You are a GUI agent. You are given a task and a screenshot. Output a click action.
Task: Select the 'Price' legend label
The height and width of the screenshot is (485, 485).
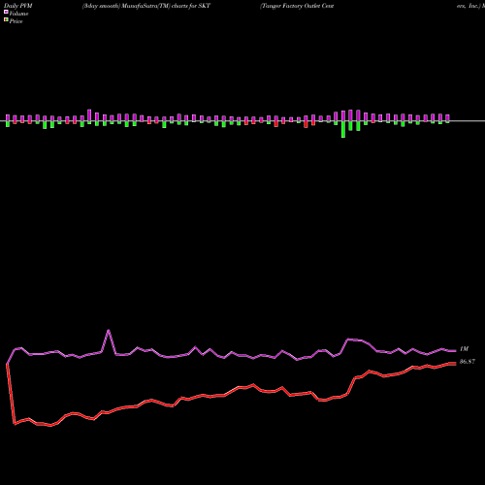pyautogui.click(x=16, y=21)
